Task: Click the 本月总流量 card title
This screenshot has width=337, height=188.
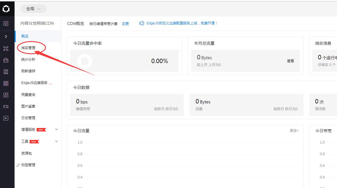Action: click(204, 43)
